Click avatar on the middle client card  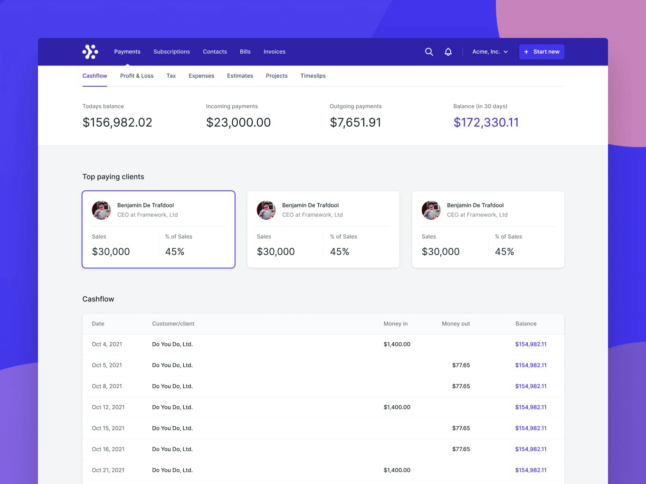click(x=266, y=210)
